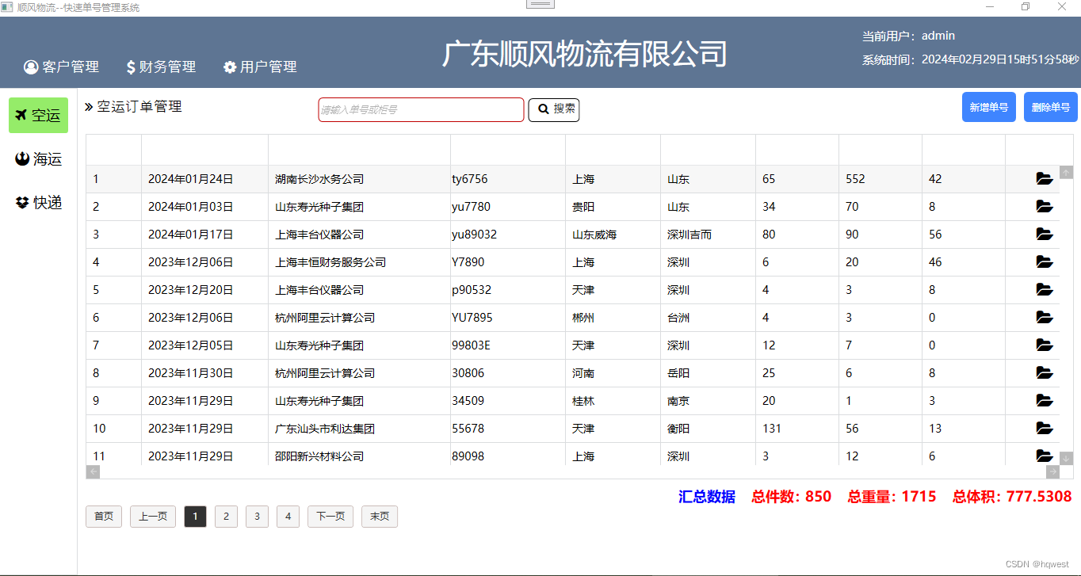Image resolution: width=1081 pixels, height=576 pixels.
Task: Focus the order number search field
Action: pyautogui.click(x=421, y=109)
